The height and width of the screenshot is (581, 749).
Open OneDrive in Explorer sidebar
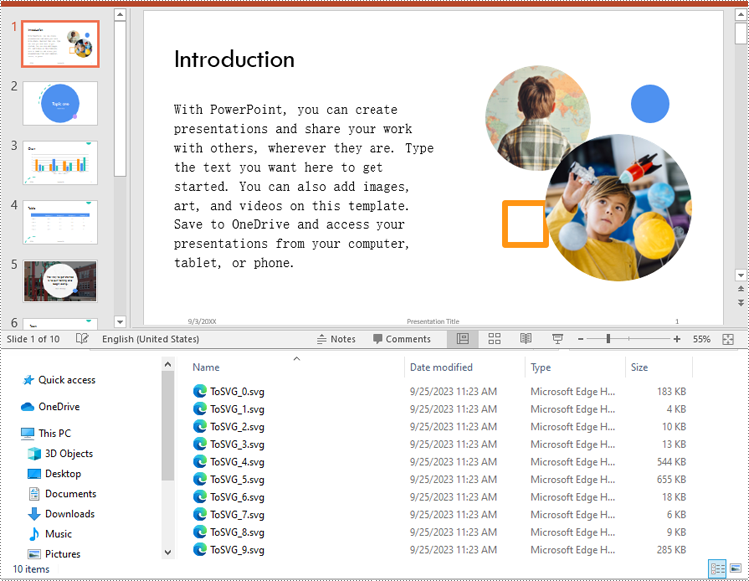click(51, 406)
